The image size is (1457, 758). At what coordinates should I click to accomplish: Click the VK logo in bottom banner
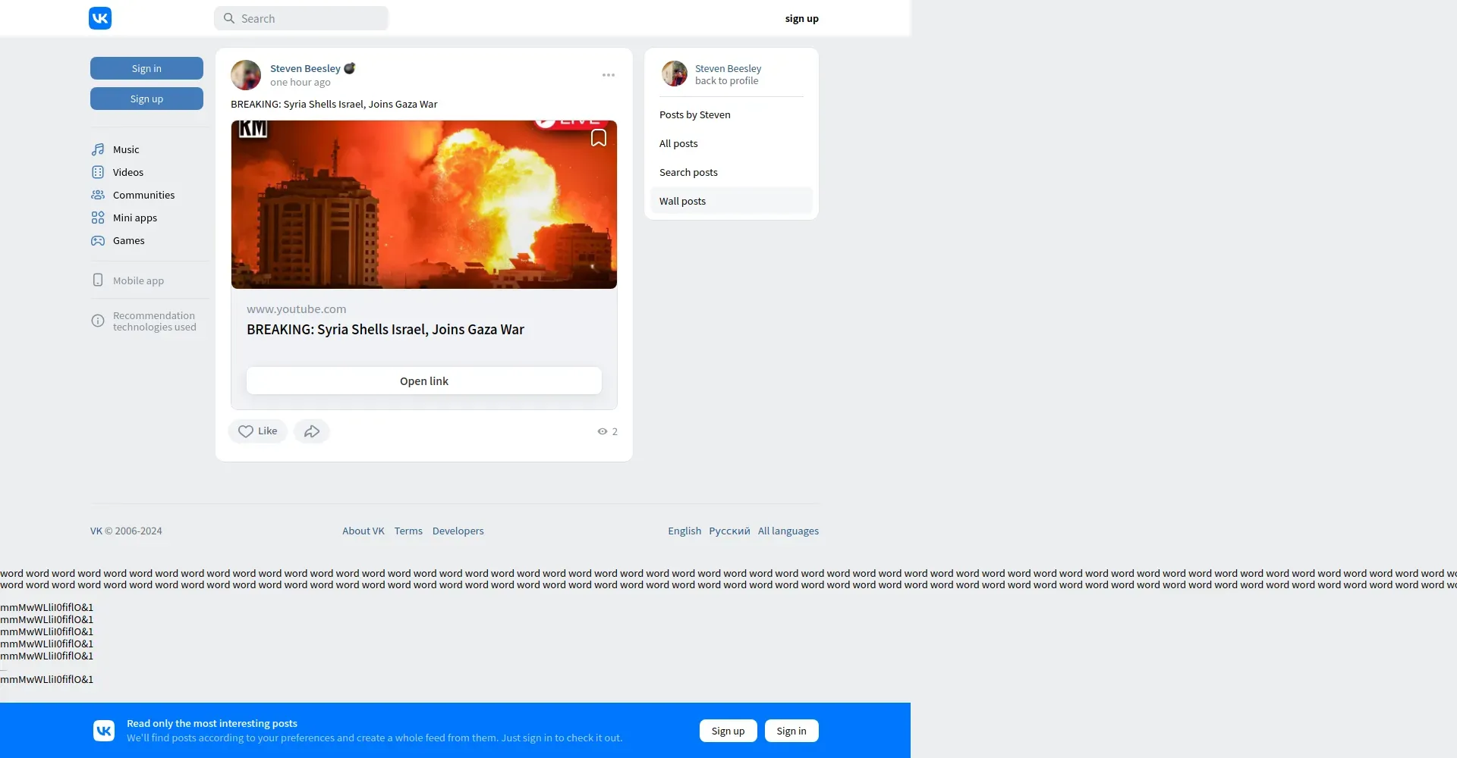[104, 731]
